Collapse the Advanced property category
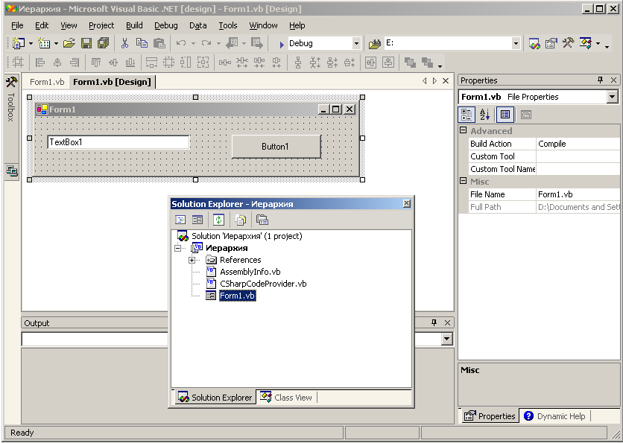This screenshot has height=443, width=623. point(464,130)
